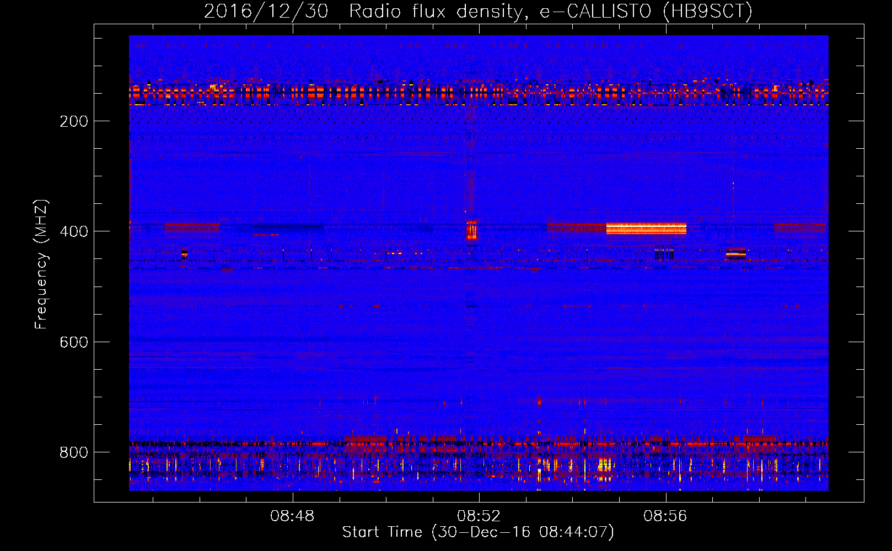Click the 400 frequency tick label
Screen dimensions: 892x551
(74, 231)
